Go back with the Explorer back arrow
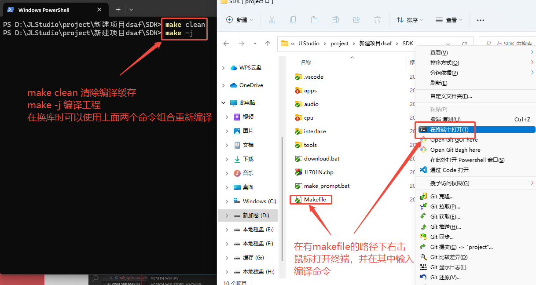The height and width of the screenshot is (285, 536). coord(226,44)
